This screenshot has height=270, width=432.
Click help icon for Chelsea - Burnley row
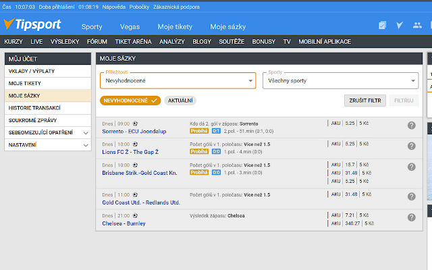coord(411,217)
